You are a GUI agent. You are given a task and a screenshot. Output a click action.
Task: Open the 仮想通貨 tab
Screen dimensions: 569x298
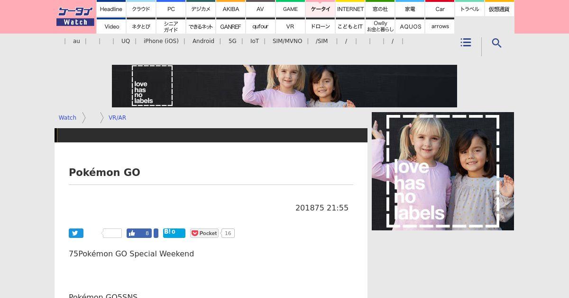pyautogui.click(x=499, y=9)
